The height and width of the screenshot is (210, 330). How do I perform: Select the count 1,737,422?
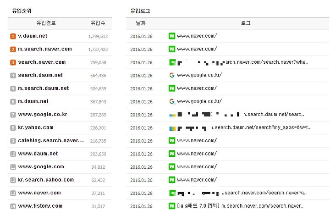pyautogui.click(x=98, y=50)
